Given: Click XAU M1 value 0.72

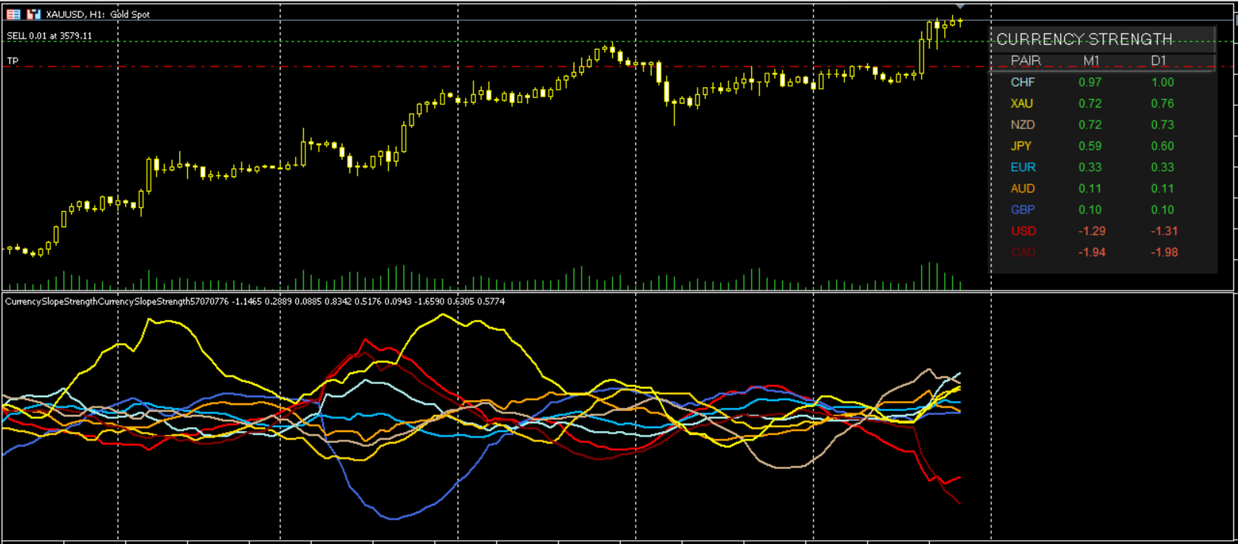Looking at the screenshot, I should pyautogui.click(x=1090, y=104).
